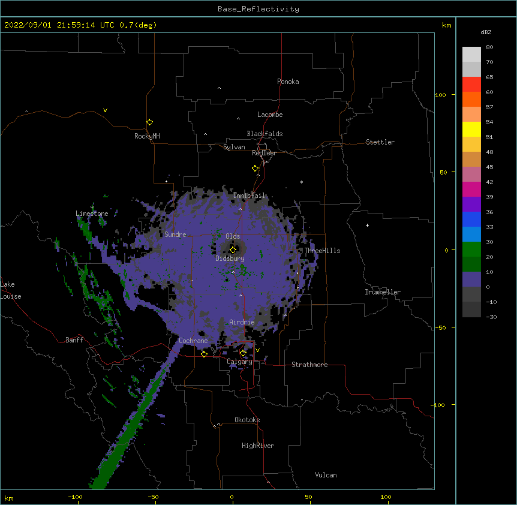The height and width of the screenshot is (505, 517).
Task: Click the -50 km mark on vertical axis
Action: [x=440, y=327]
